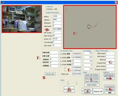Activate the FuzzyControl button

(x=110, y=86)
